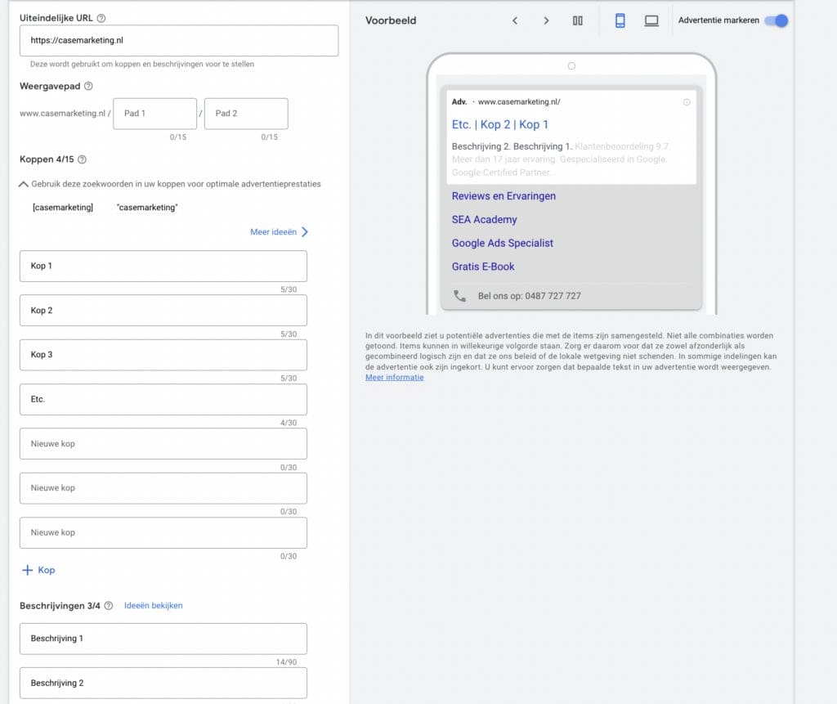This screenshot has height=704, width=837.
Task: Open the Meer informatie link
Action: [395, 378]
